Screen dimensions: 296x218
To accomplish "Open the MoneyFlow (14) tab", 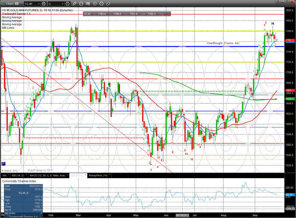I will pyautogui.click(x=98, y=175).
